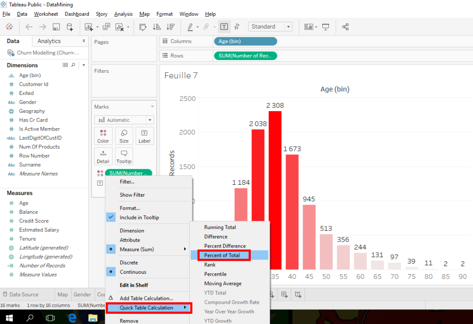Open the Color shelf on the Marks card
The height and width of the screenshot is (324, 473).
pos(103,135)
